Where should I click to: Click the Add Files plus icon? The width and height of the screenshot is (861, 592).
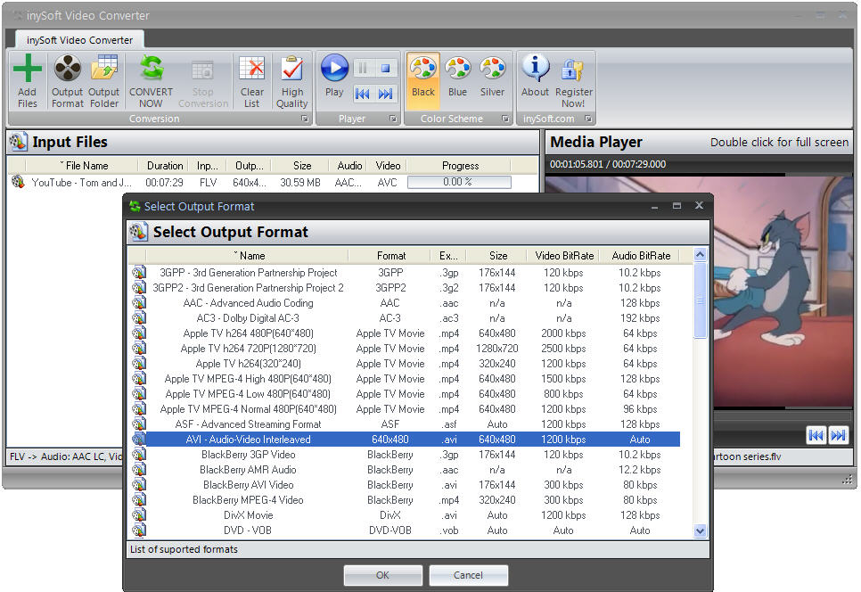click(x=27, y=69)
